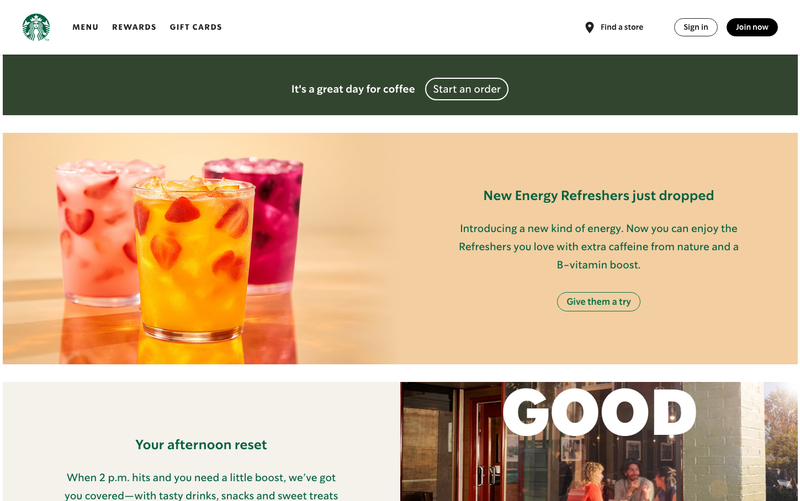
Task: Select the Join now button
Action: click(752, 27)
